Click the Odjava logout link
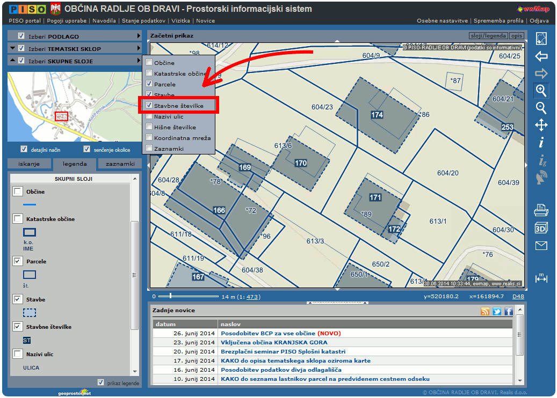This screenshot has height=398, width=557. (x=539, y=21)
